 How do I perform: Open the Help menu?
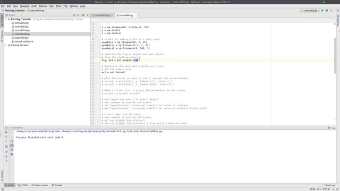[x=83, y=6]
